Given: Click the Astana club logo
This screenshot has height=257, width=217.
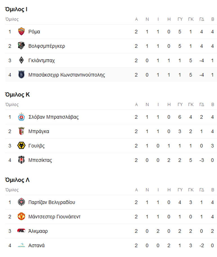Looking at the screenshot, I should tap(21, 245).
